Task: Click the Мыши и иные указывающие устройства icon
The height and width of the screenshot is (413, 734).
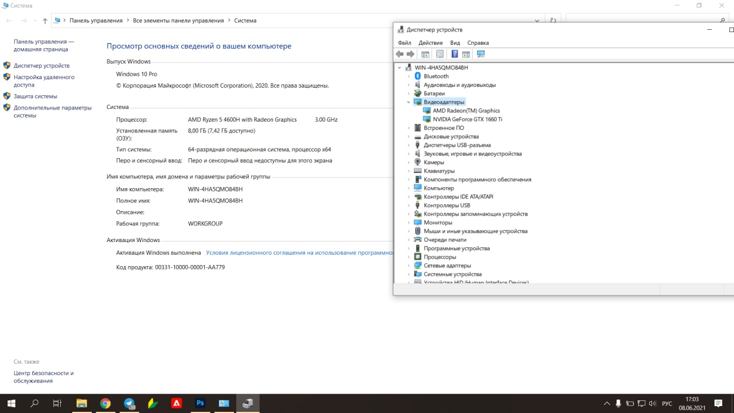Action: click(x=417, y=231)
